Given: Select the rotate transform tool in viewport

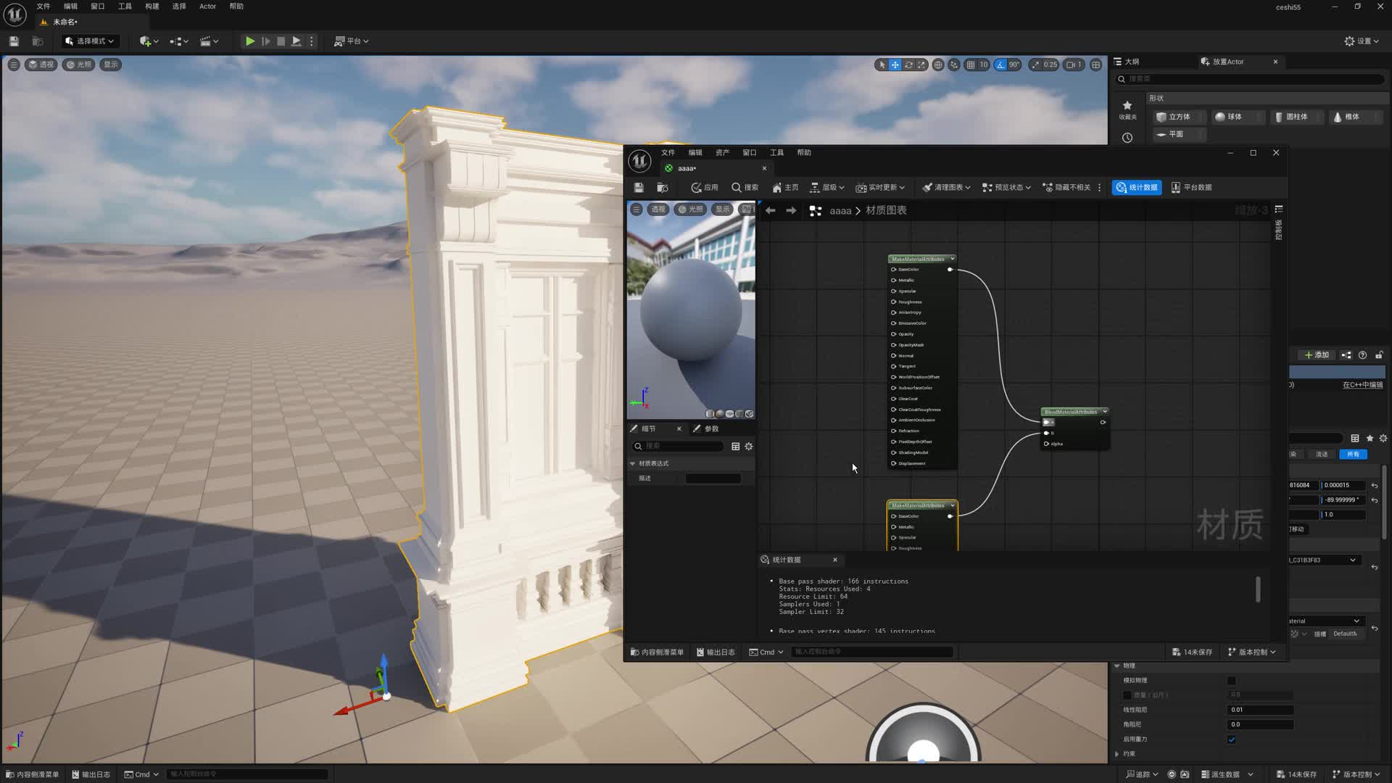Looking at the screenshot, I should point(908,65).
